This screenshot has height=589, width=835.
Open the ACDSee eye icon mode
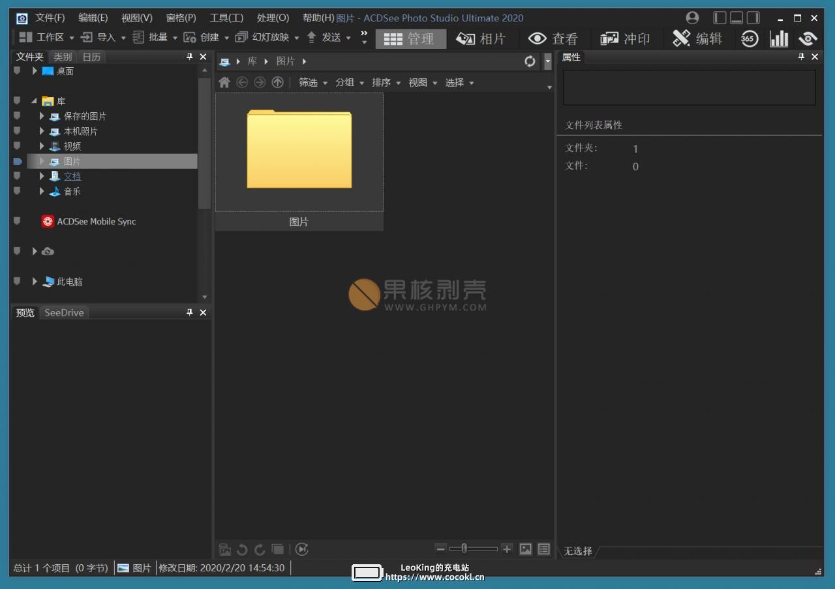[808, 39]
